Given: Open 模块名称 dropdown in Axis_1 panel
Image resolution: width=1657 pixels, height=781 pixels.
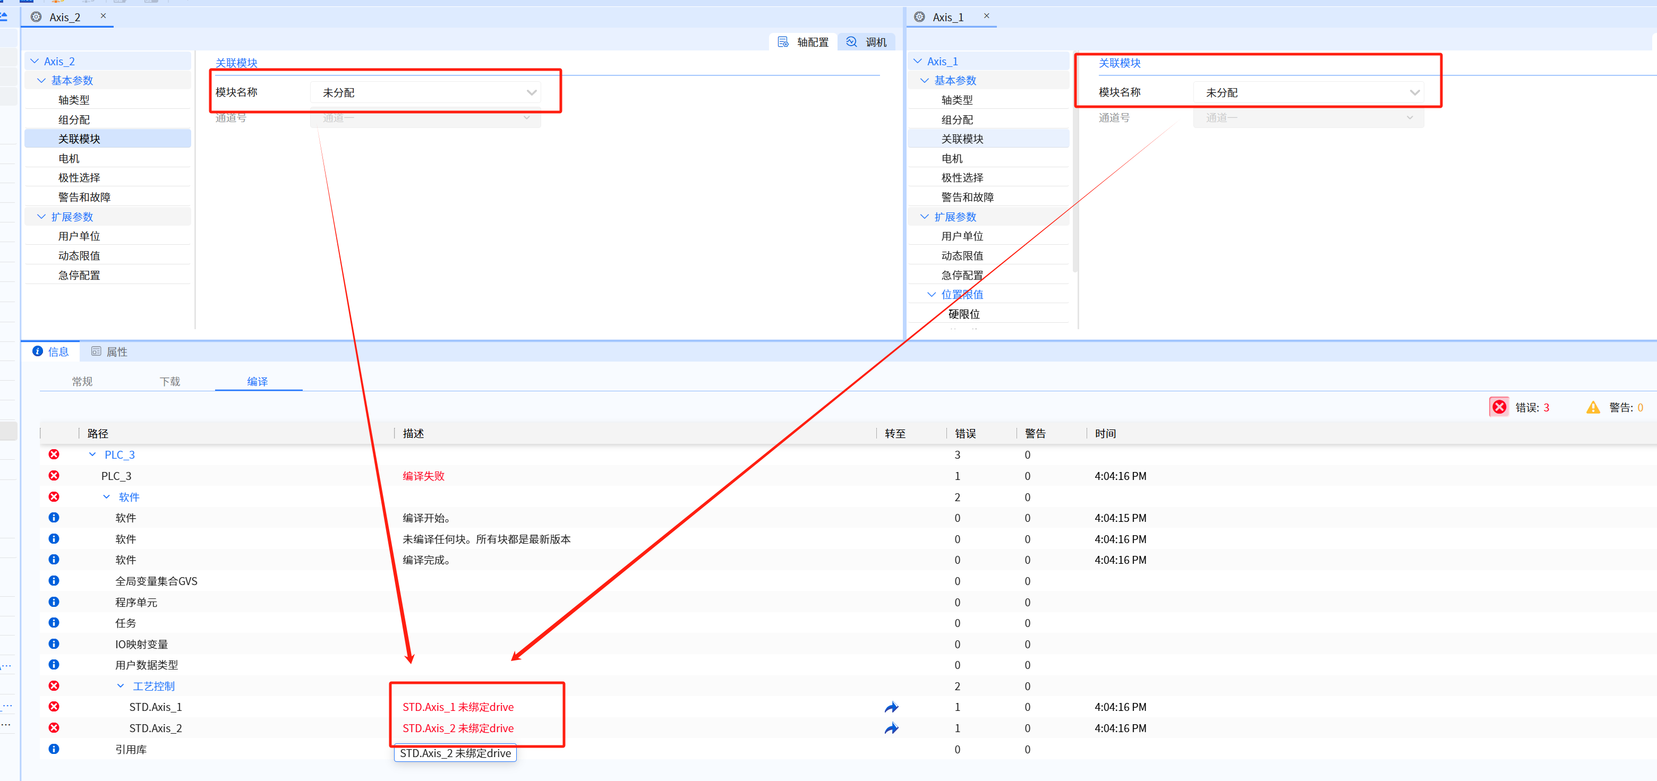Looking at the screenshot, I should 1414,92.
